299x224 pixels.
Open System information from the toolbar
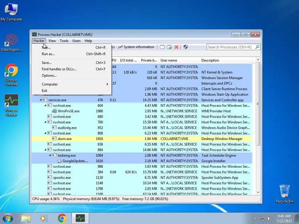tap(136, 47)
